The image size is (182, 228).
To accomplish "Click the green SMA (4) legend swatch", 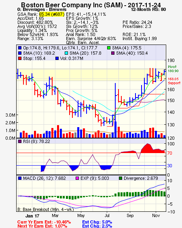I will (109, 48).
